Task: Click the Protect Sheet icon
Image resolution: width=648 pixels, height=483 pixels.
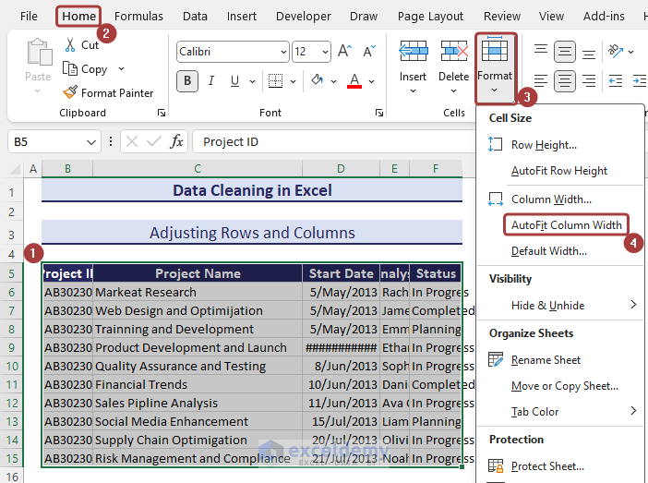Action: click(496, 466)
